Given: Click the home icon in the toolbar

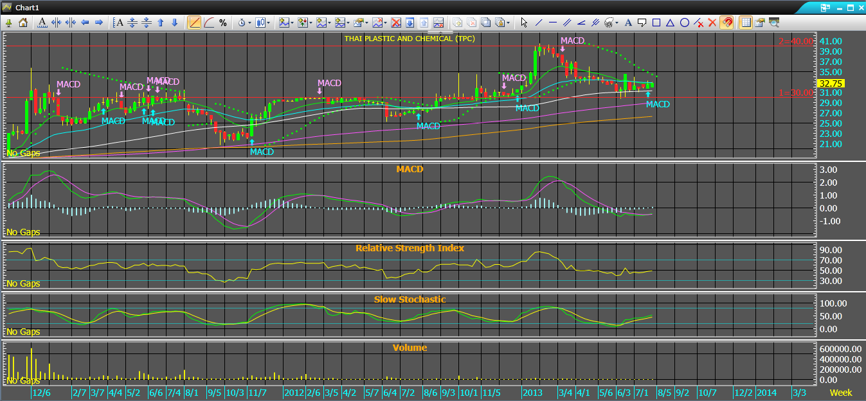Looking at the screenshot, I should pyautogui.click(x=23, y=22).
